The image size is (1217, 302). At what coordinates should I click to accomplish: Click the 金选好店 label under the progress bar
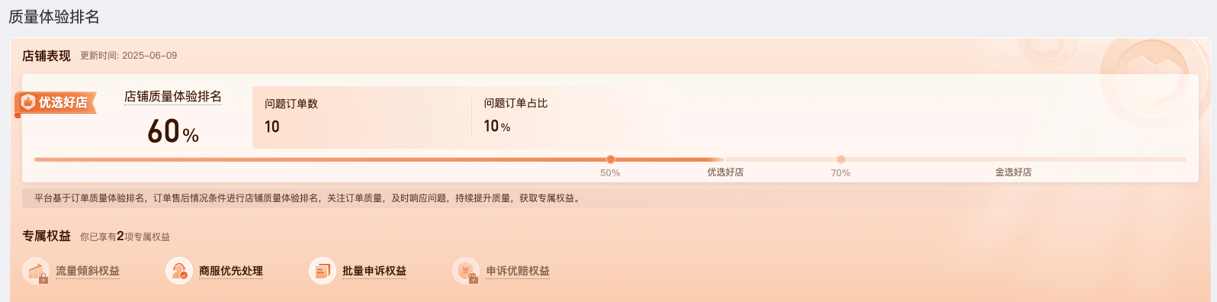[1013, 172]
